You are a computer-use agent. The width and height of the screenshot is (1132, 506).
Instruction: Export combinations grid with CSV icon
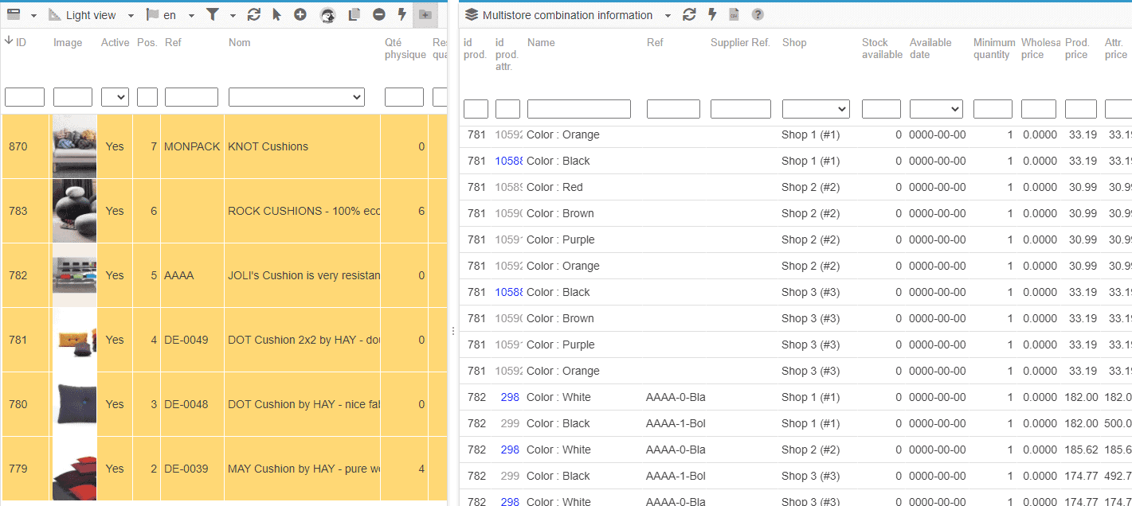734,15
